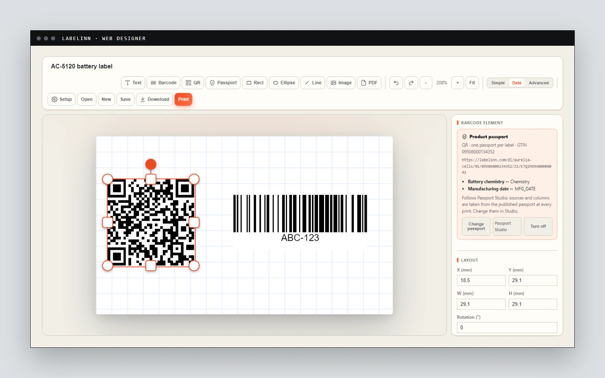Switch to Advanced mode
The height and width of the screenshot is (378, 605).
point(538,83)
